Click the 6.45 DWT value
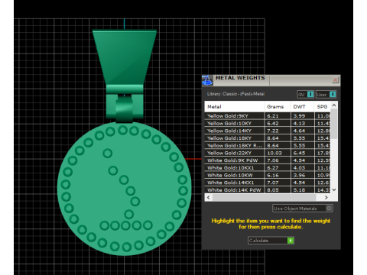 point(299,153)
